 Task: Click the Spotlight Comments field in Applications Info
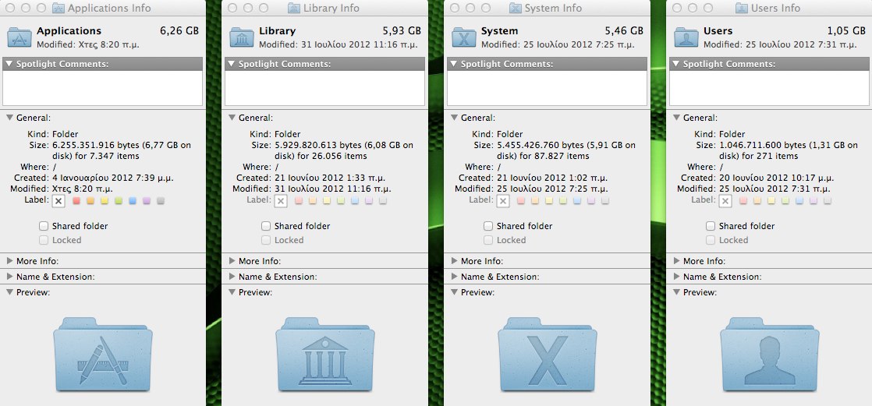[103, 88]
